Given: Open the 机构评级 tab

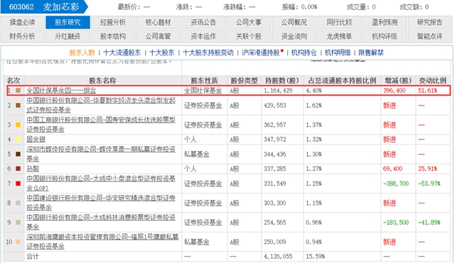Looking at the screenshot, I should [385, 36].
